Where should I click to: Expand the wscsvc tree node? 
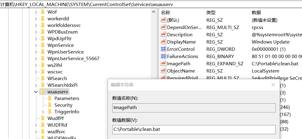(x=36, y=72)
